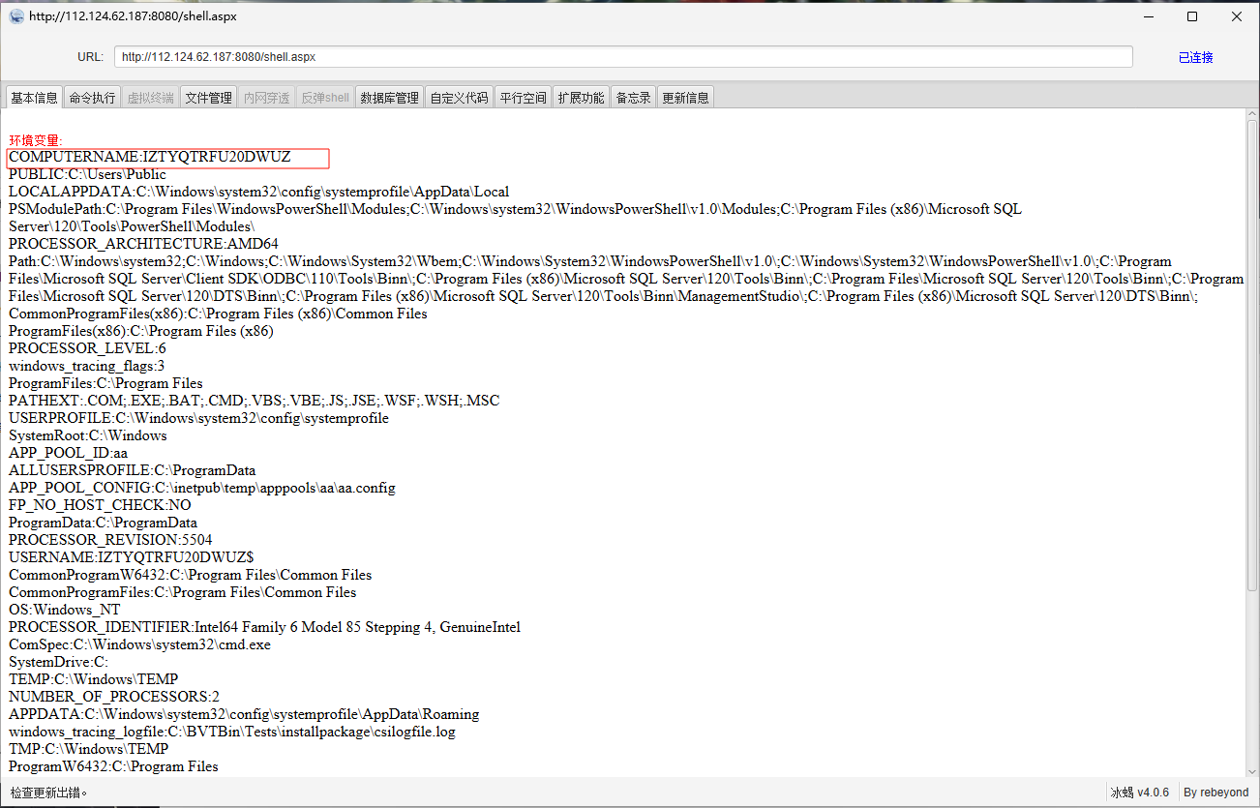The height and width of the screenshot is (808, 1260).
Task: Click the PUBLIC:C:\Users\Public line
Action: click(87, 174)
